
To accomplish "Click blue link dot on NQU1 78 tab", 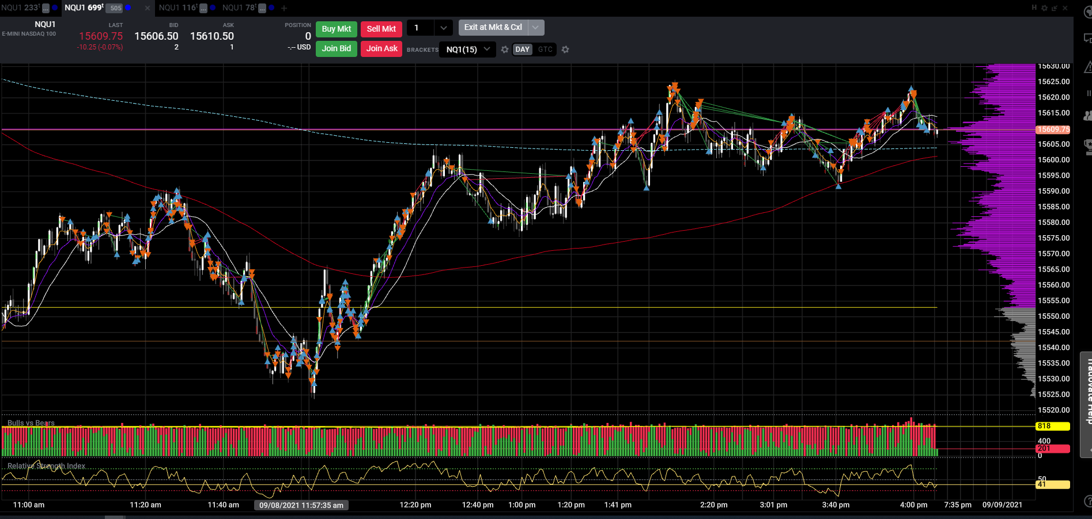I will (x=271, y=7).
